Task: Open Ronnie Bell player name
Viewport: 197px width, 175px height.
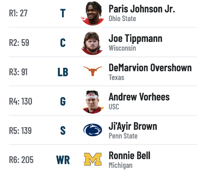Action: [129, 155]
